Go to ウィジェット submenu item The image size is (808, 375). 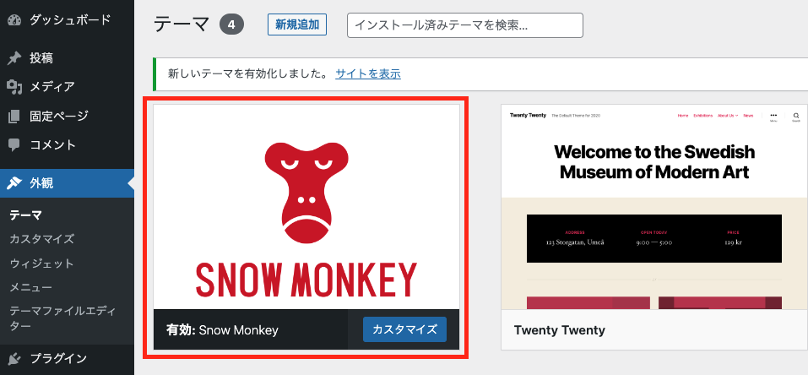point(42,264)
